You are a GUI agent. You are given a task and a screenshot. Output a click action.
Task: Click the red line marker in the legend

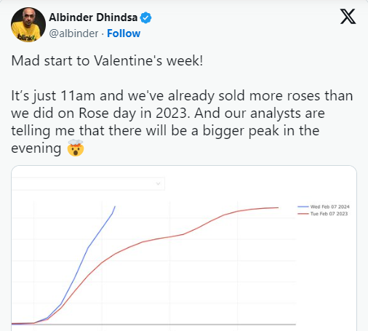(x=303, y=214)
